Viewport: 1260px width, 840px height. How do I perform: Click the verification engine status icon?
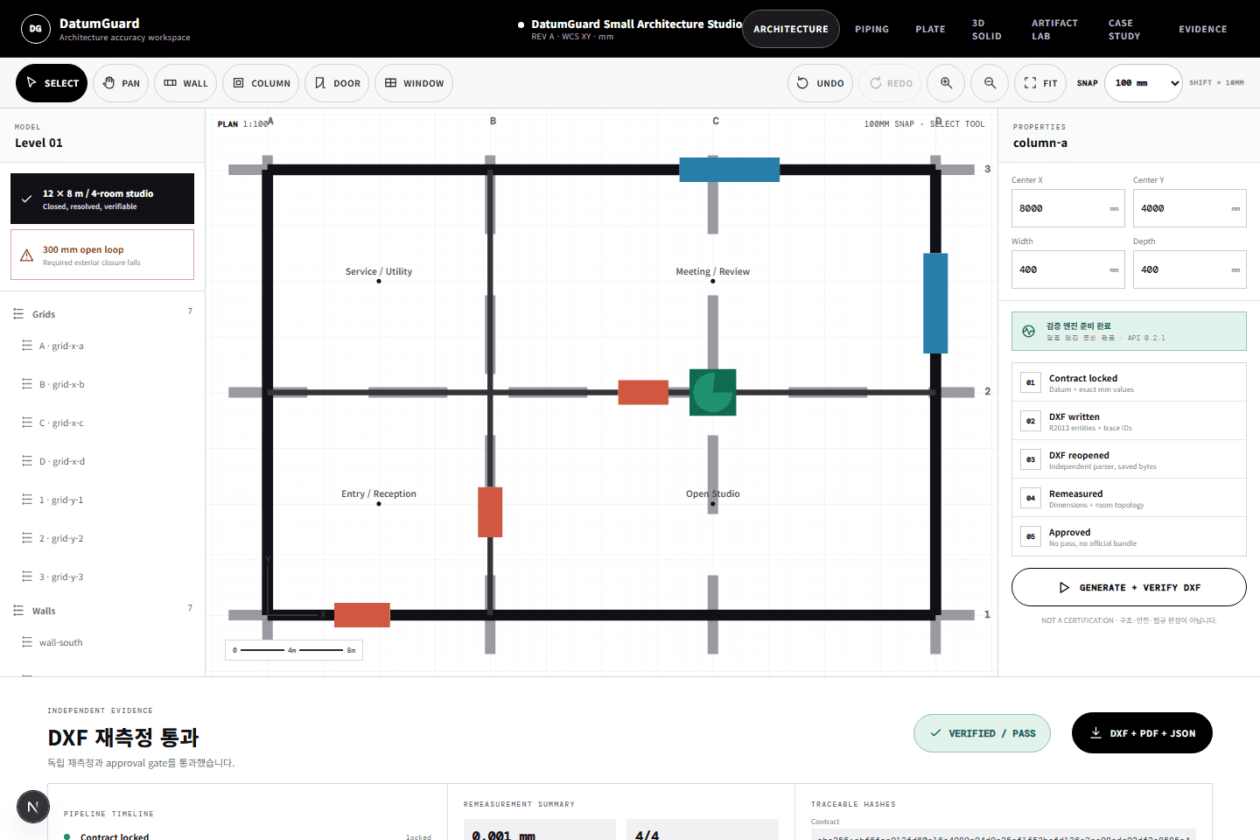coord(1029,331)
